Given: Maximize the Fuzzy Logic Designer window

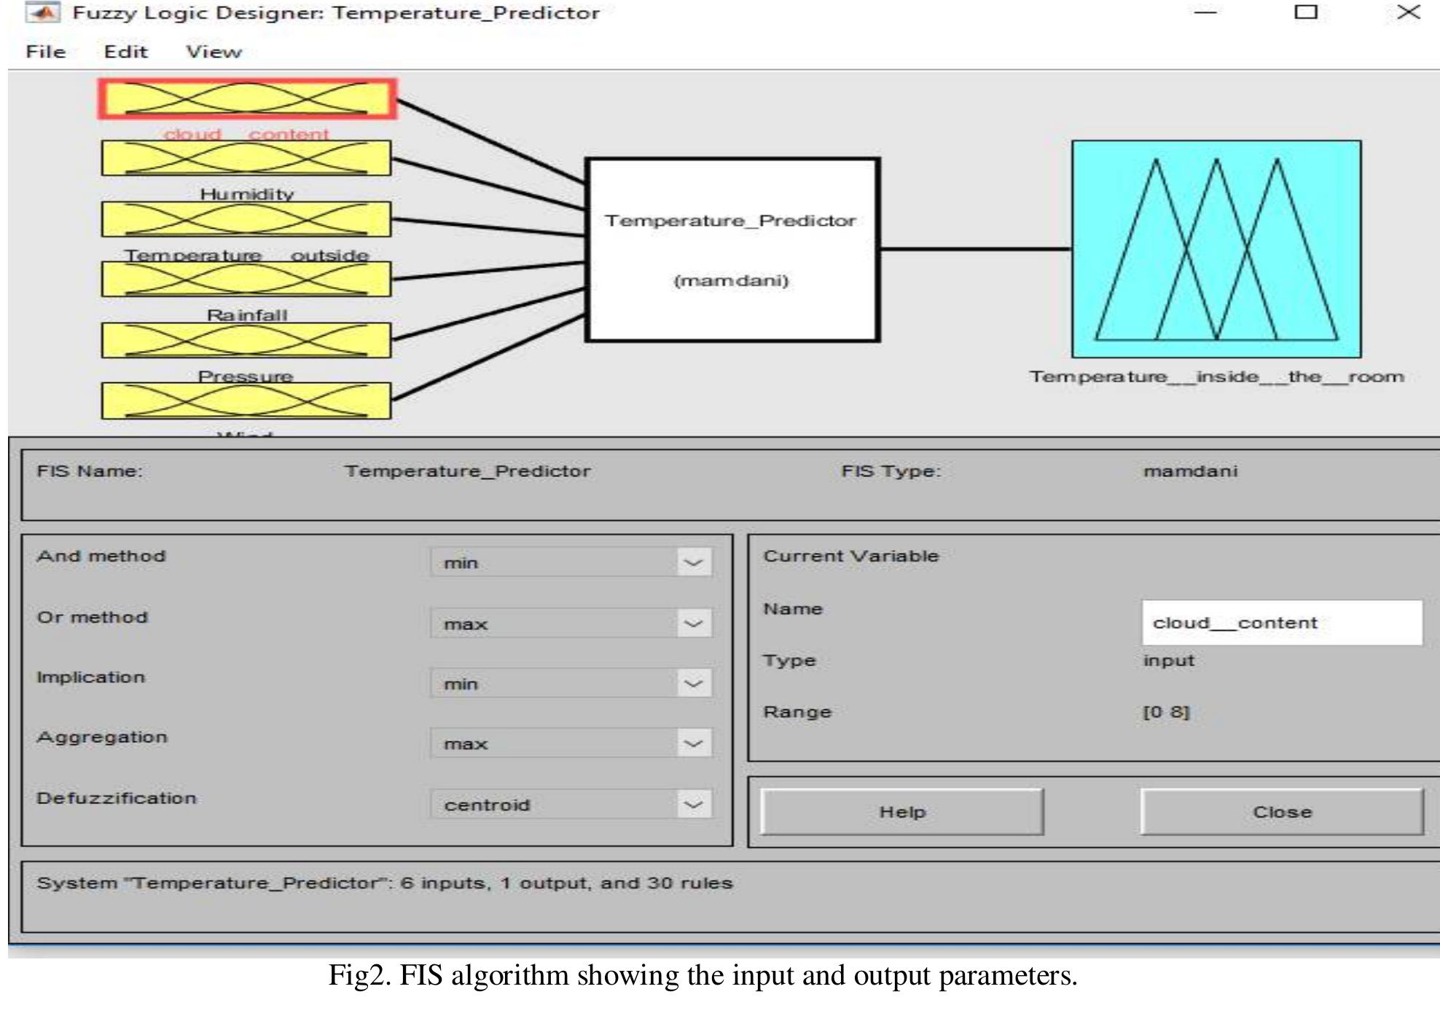Looking at the screenshot, I should (x=1306, y=12).
